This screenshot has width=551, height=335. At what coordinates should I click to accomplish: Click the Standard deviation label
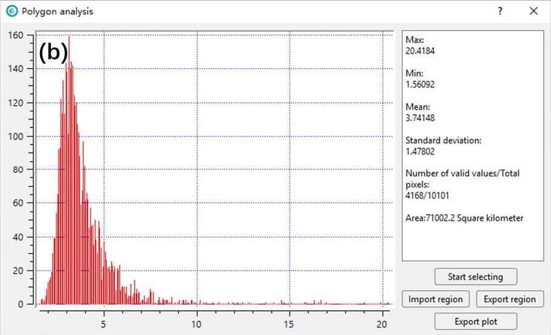coord(444,140)
